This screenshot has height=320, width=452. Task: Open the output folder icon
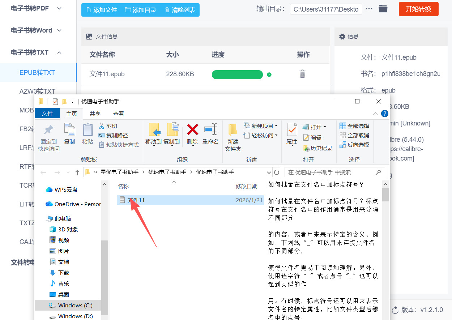(383, 9)
